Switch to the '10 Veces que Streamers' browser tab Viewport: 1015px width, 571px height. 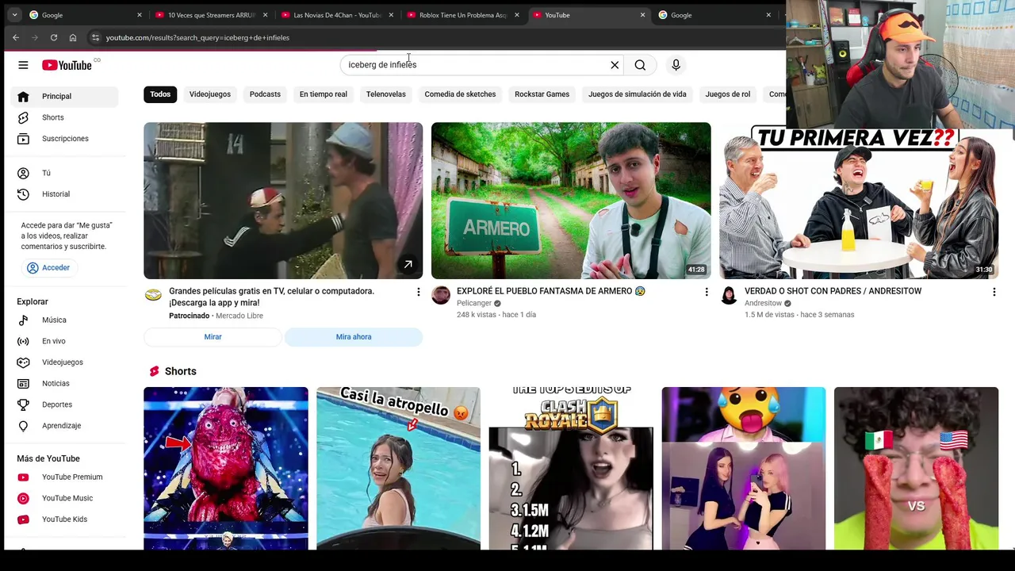click(213, 15)
